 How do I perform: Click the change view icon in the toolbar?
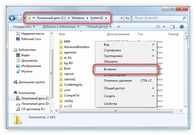pos(158,27)
